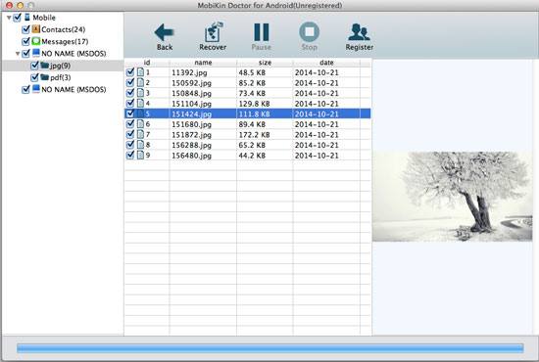Image resolution: width=539 pixels, height=362 pixels.
Task: Sort by the id column header
Action: 147,63
